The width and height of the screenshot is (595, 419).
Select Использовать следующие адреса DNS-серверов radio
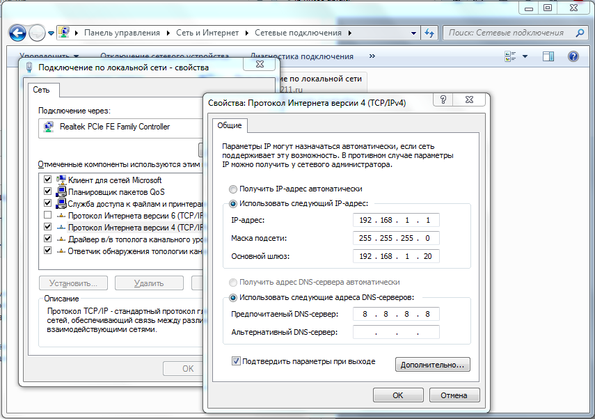click(x=233, y=298)
